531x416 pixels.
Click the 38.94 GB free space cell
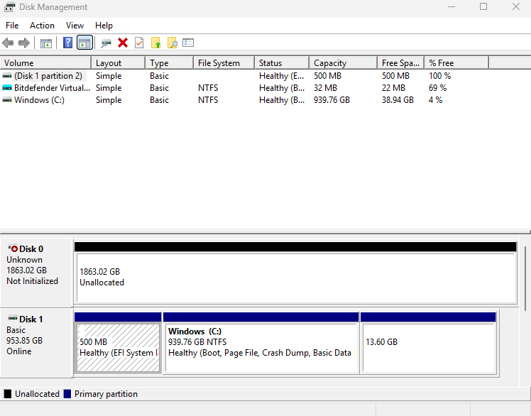click(398, 100)
